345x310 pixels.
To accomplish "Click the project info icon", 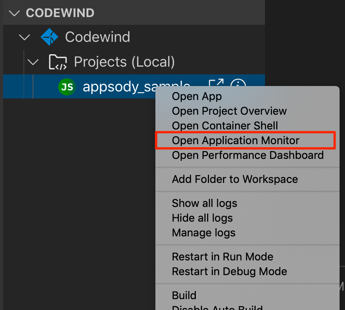I will (238, 83).
